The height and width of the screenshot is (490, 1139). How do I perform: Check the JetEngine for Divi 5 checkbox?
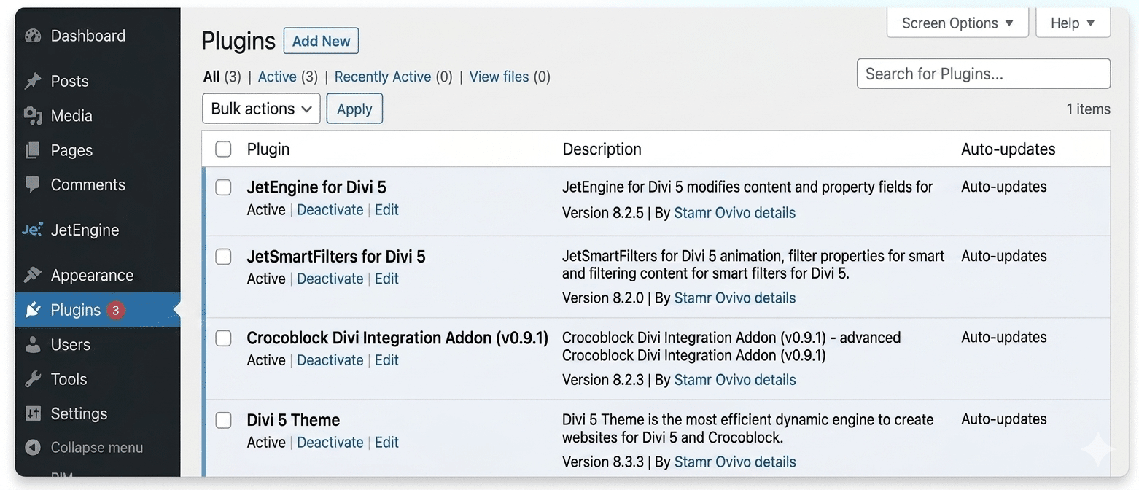tap(223, 187)
